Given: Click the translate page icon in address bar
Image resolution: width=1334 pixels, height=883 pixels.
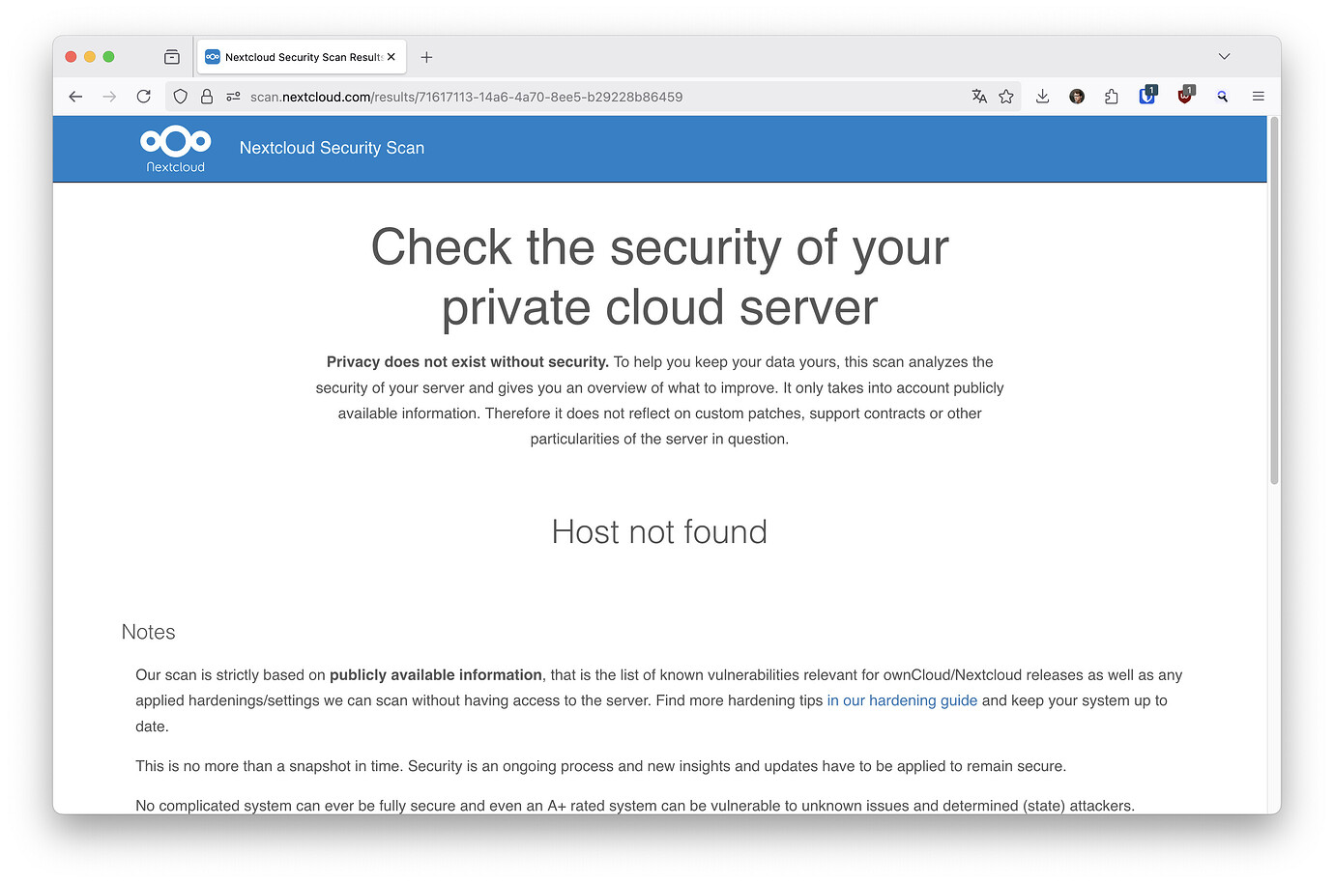Looking at the screenshot, I should tap(979, 96).
